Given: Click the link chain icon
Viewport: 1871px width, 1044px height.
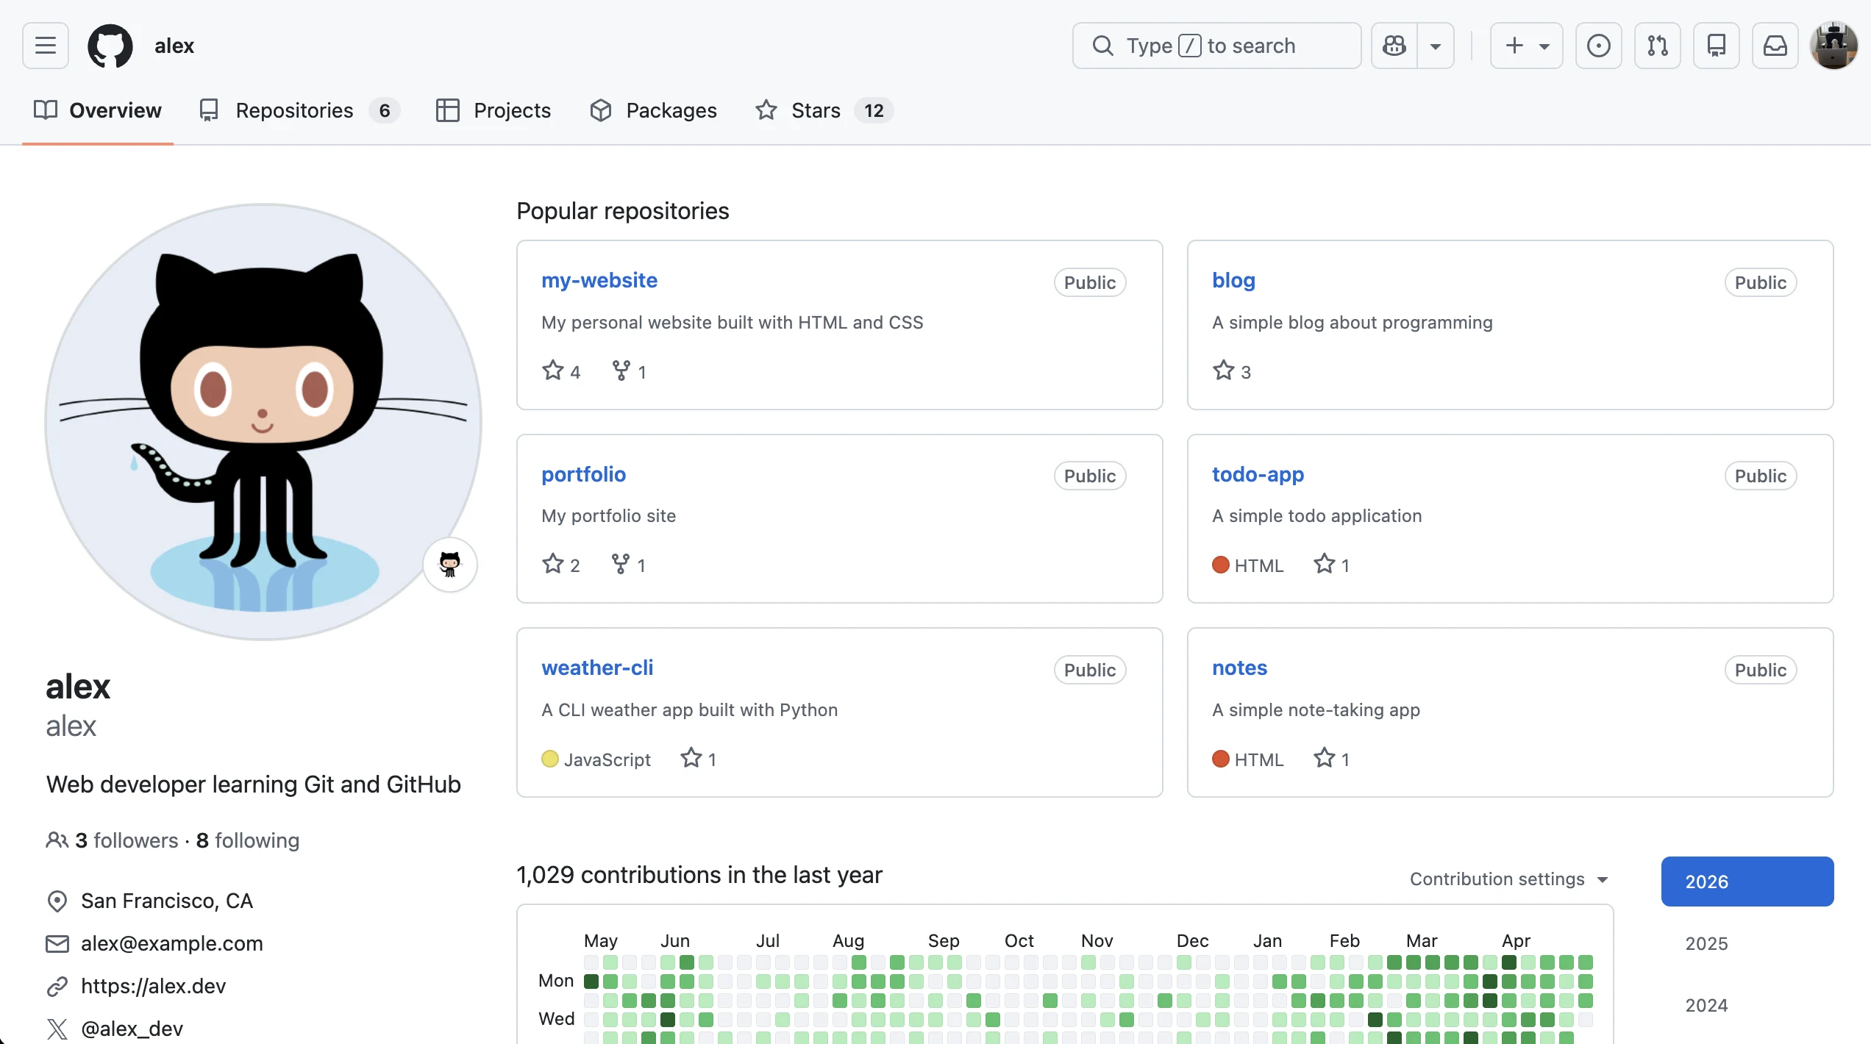Looking at the screenshot, I should coord(57,987).
